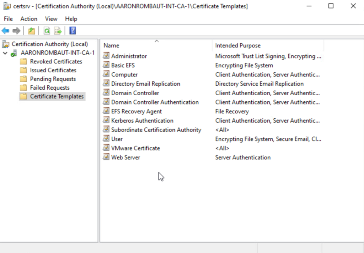Select the VMware Certificate template icon

click(x=106, y=148)
